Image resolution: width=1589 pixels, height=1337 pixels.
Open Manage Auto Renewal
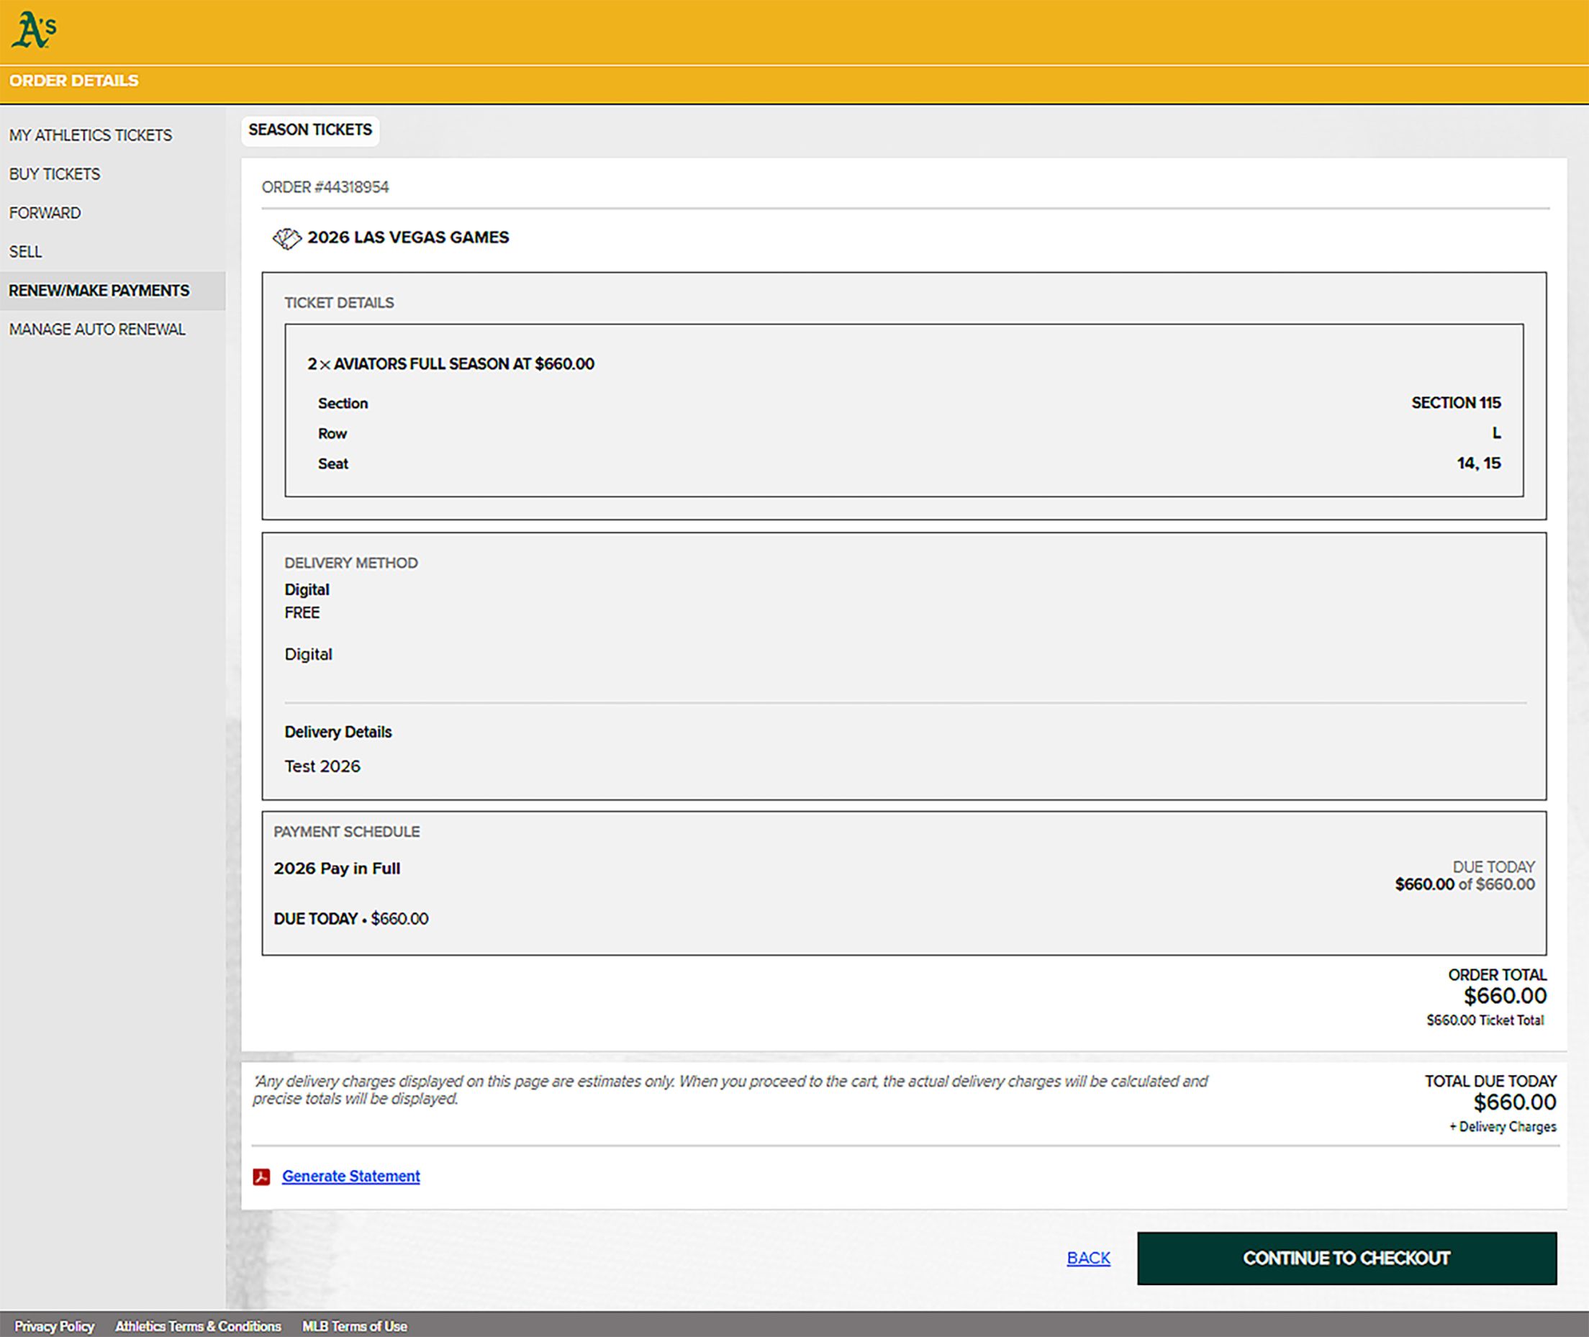point(97,329)
